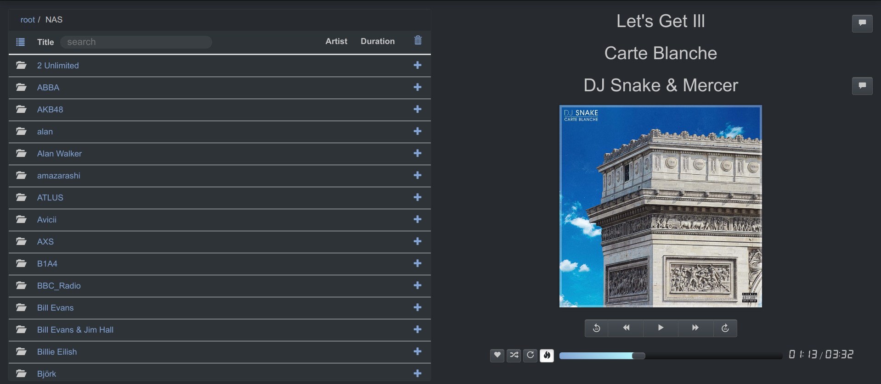Click plus icon for amazarashi

[x=418, y=175]
